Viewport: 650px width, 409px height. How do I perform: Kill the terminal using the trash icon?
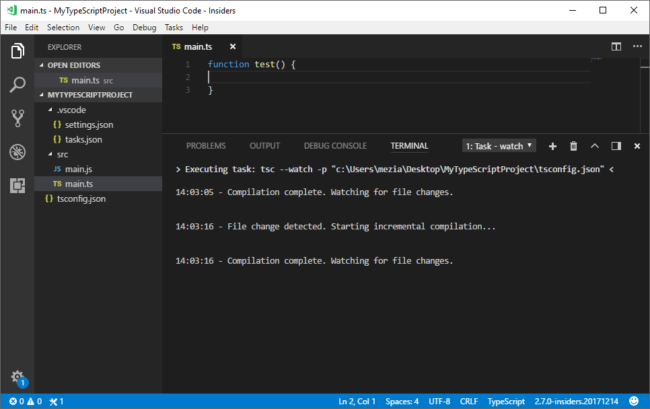573,145
